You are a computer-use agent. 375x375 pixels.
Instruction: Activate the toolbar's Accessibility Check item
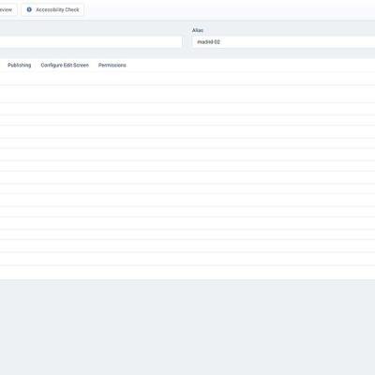click(52, 9)
